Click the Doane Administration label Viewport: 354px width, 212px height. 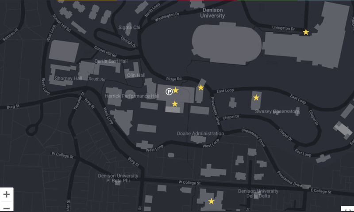tap(200, 133)
